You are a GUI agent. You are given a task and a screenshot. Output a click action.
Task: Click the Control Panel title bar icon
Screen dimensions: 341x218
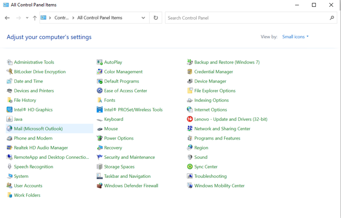6,5
